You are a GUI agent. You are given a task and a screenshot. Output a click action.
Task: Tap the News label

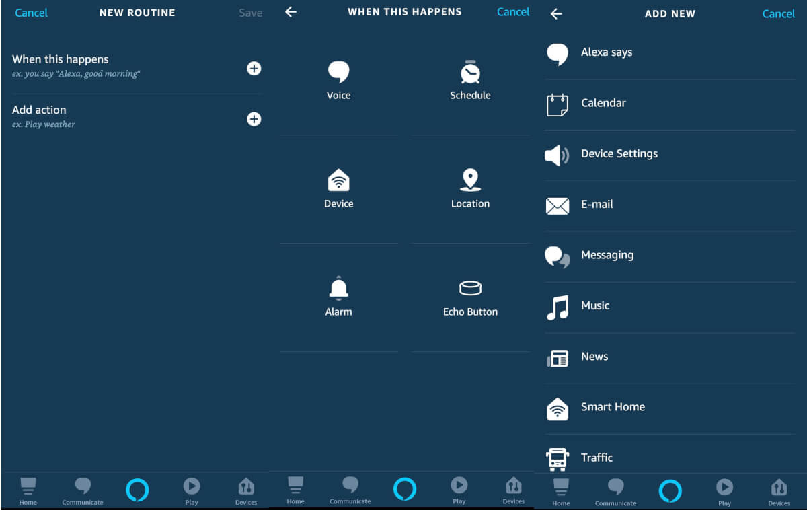coord(594,357)
